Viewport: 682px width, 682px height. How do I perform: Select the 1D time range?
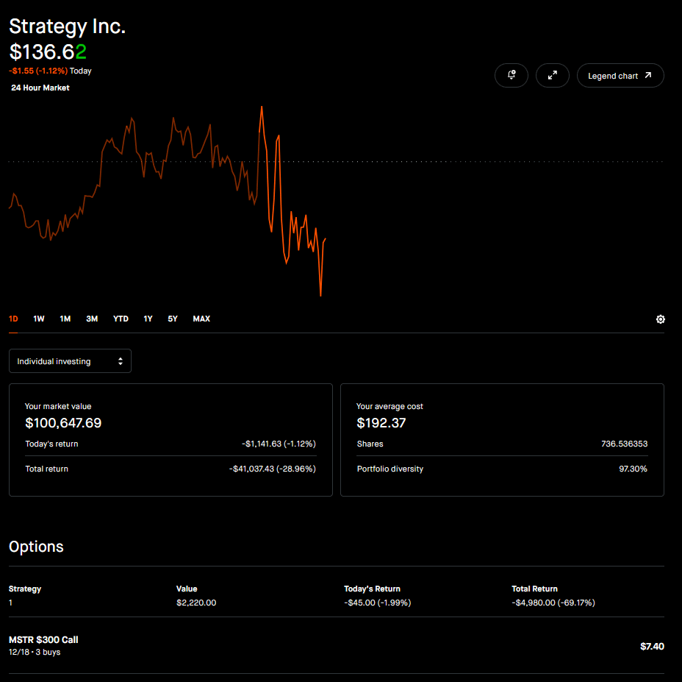click(x=13, y=319)
